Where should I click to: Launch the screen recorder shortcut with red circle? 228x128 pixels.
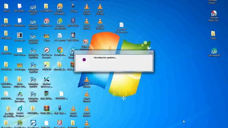[x=47, y=53]
